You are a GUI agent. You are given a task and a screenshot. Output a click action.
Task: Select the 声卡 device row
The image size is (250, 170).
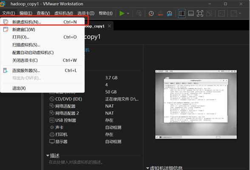coord(94,127)
